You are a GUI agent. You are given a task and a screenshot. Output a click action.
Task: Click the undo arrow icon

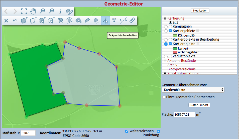click(15, 21)
